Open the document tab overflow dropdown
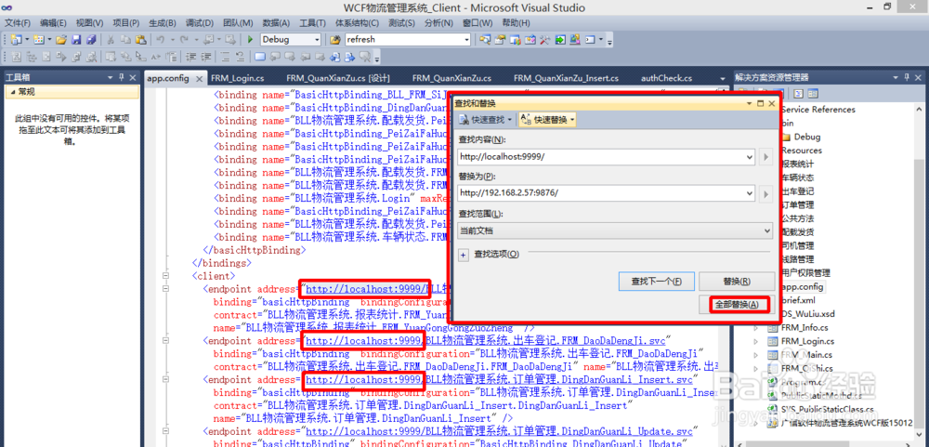This screenshot has height=447, width=929. tap(722, 78)
